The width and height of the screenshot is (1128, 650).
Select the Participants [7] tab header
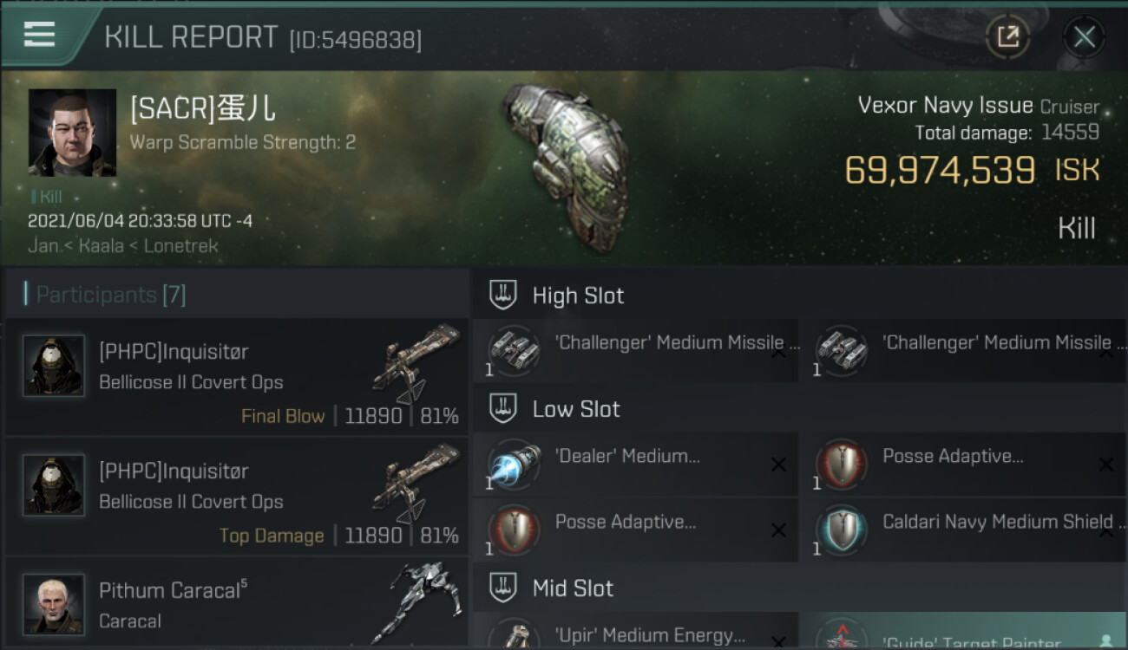click(105, 295)
